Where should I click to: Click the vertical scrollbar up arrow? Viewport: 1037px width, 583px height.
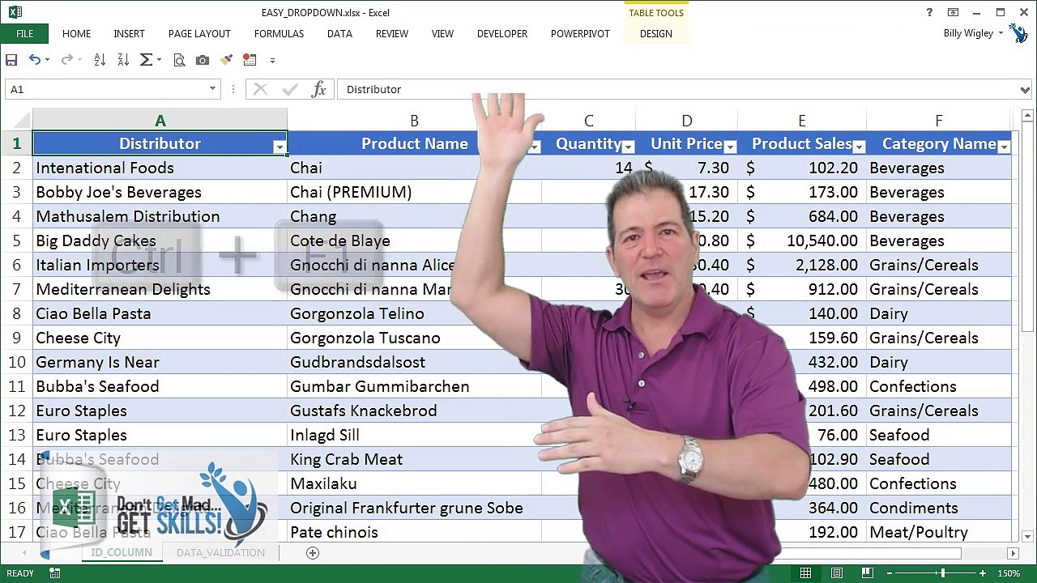point(1028,116)
